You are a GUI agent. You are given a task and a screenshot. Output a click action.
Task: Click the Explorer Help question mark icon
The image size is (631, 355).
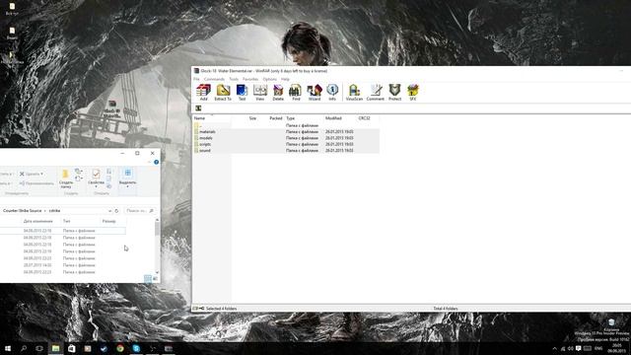click(x=156, y=162)
